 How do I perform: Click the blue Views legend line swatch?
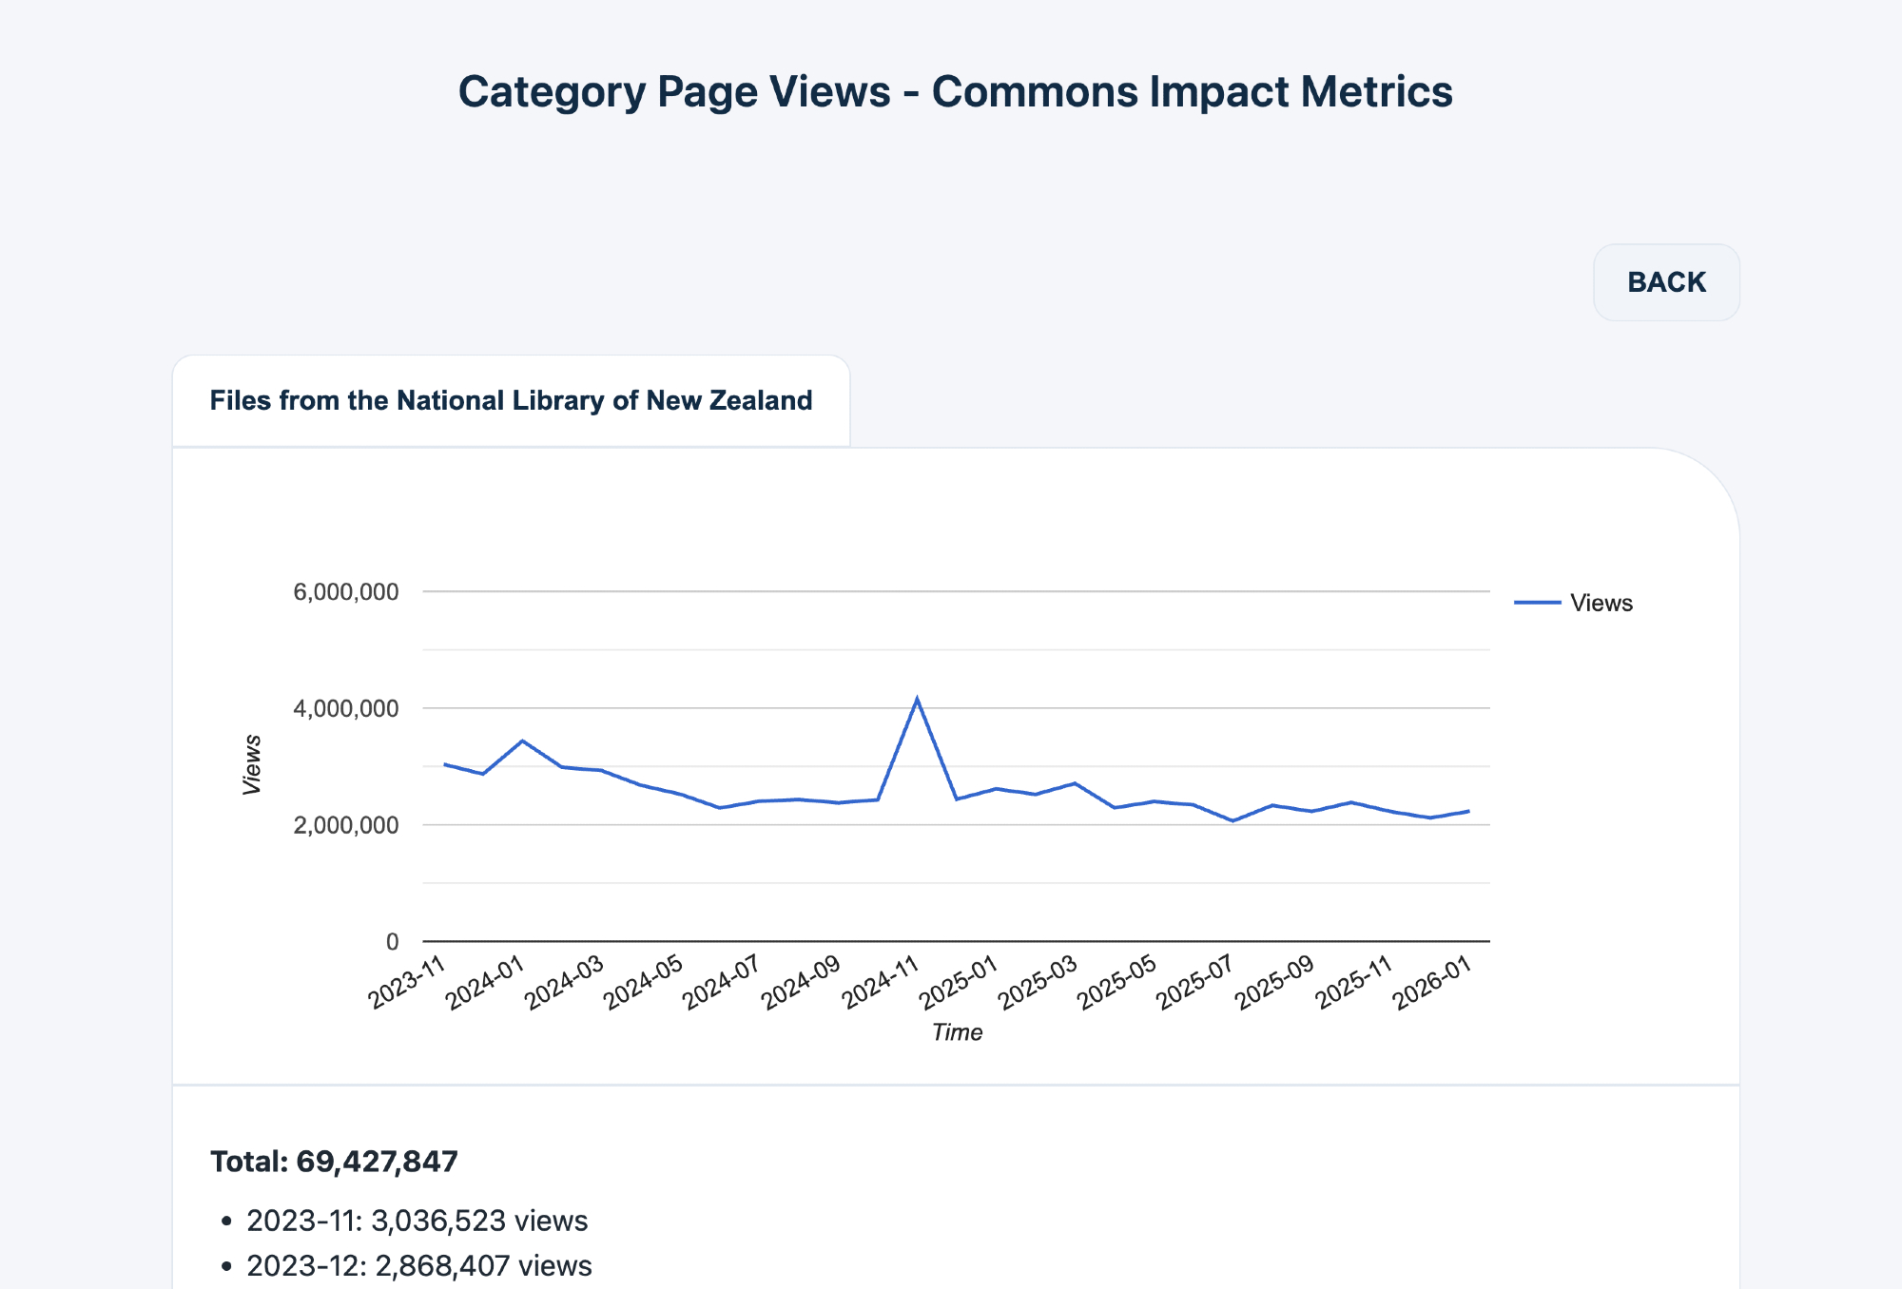pos(1537,603)
